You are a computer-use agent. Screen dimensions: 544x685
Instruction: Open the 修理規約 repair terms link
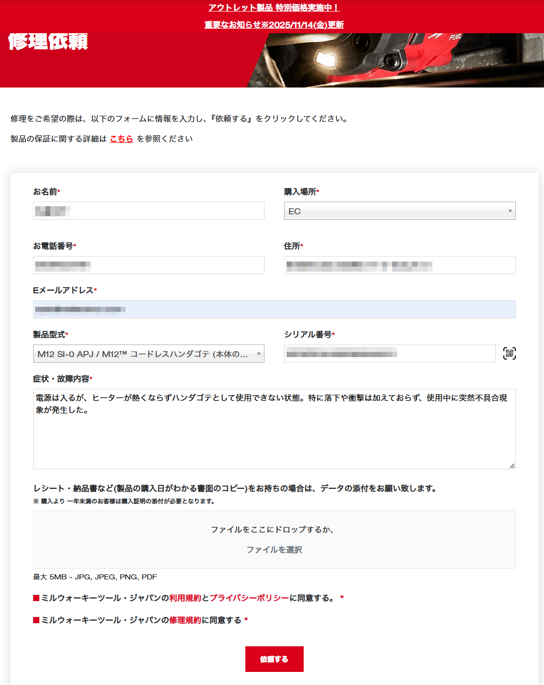point(185,620)
